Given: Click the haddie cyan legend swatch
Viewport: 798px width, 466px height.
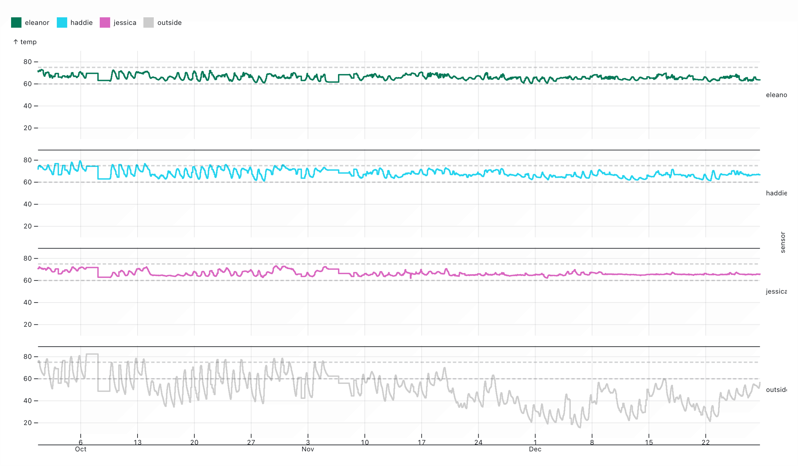Looking at the screenshot, I should [62, 23].
